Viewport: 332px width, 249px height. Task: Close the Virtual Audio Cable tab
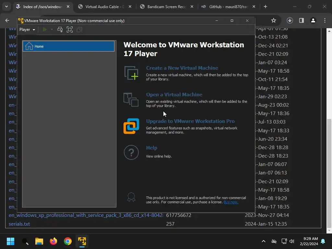(x=130, y=6)
